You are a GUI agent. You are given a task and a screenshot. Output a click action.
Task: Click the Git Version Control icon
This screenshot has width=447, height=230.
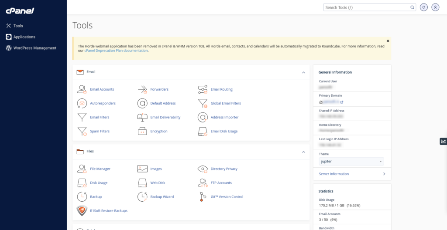(203, 196)
